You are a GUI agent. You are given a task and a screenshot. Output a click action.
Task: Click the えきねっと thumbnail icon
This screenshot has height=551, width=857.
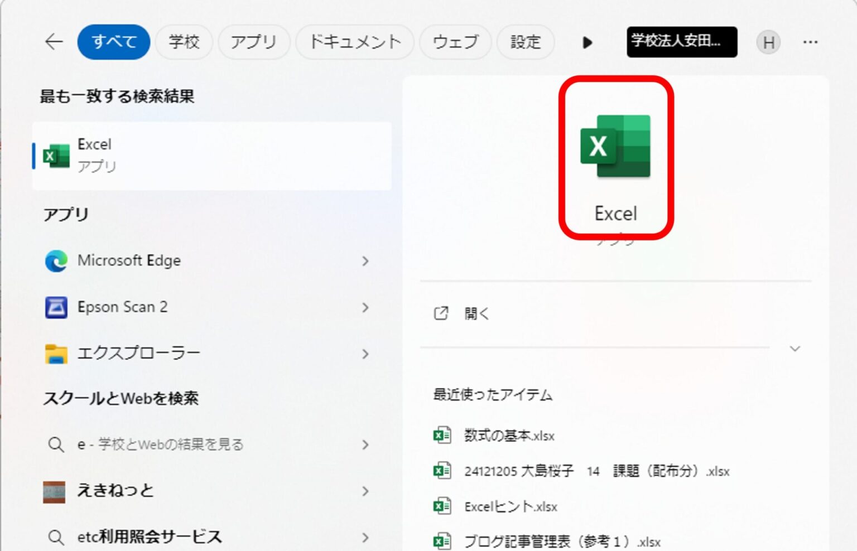coord(55,491)
